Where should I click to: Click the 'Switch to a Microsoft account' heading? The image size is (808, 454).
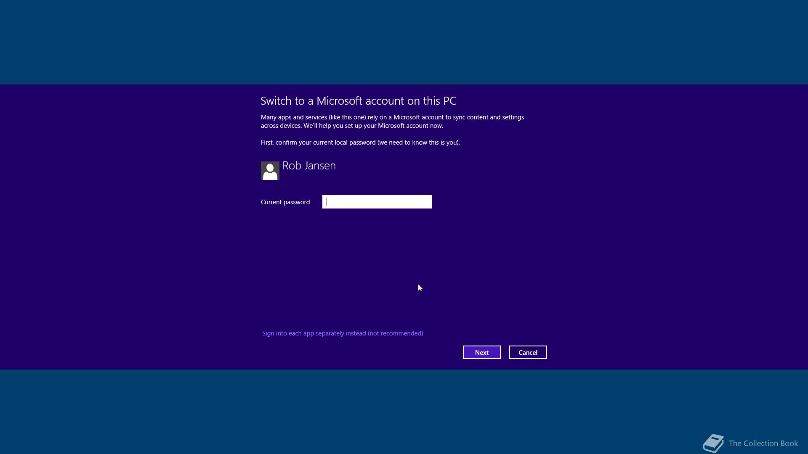[x=359, y=101]
